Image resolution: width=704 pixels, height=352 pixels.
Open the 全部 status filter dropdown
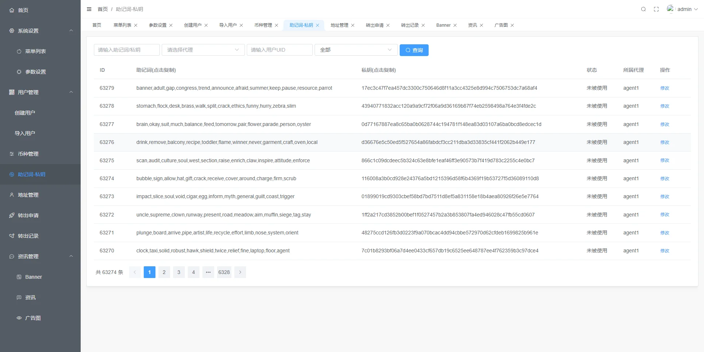point(356,50)
